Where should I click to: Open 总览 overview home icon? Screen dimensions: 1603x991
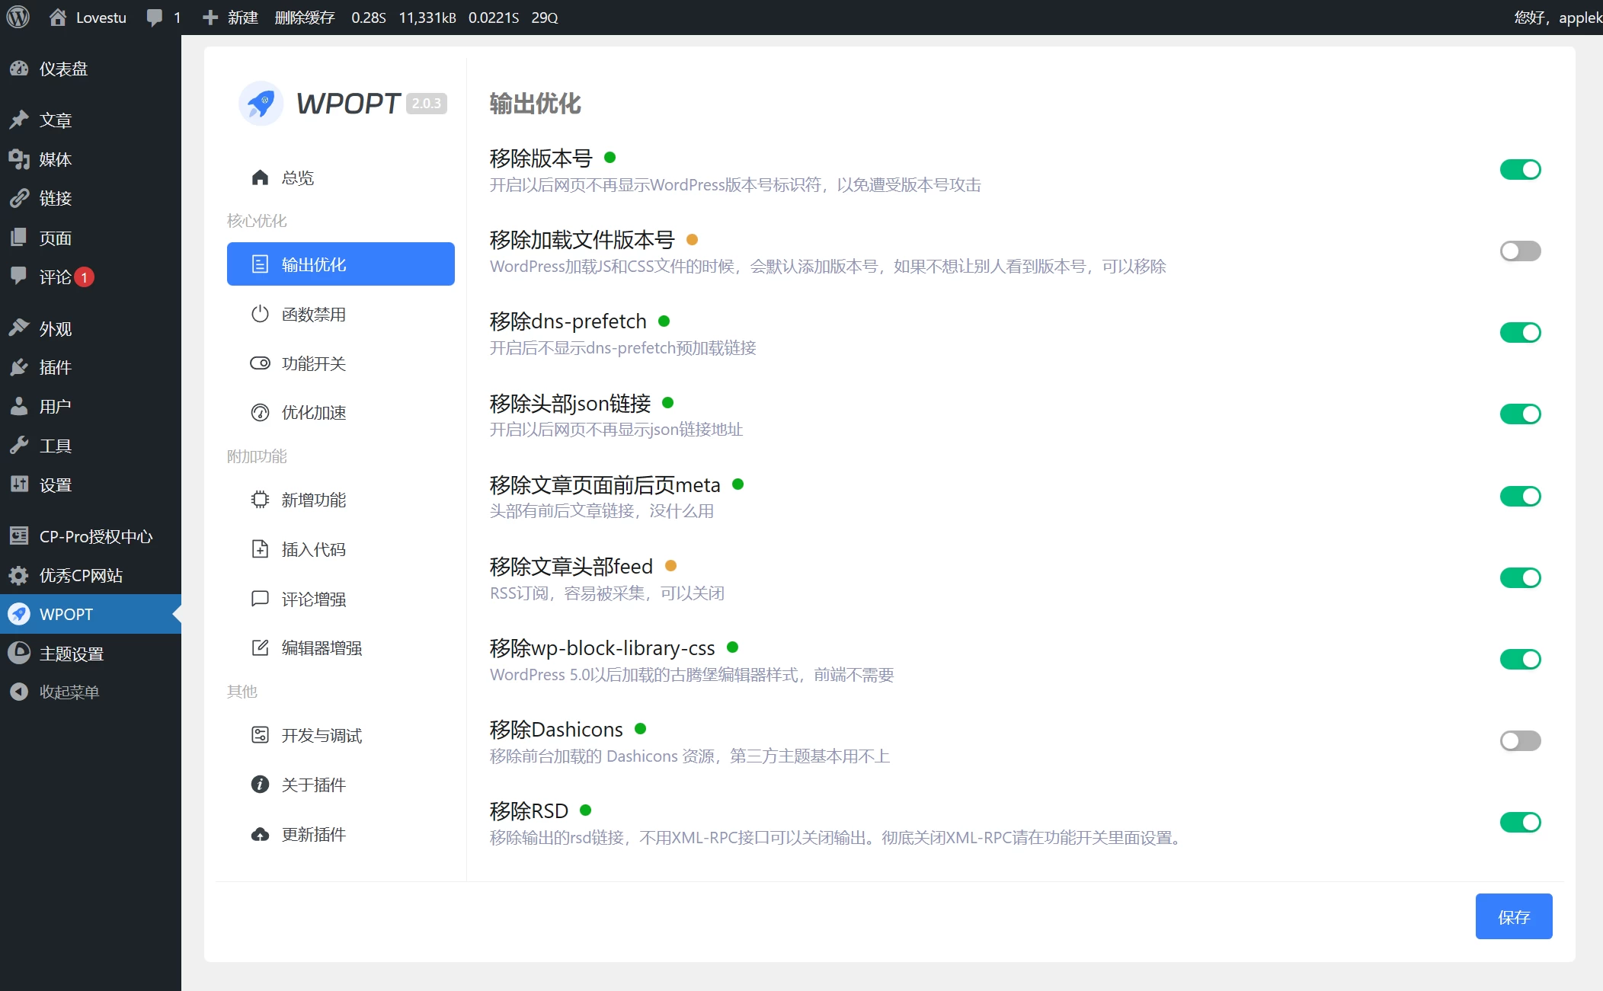[x=260, y=177]
